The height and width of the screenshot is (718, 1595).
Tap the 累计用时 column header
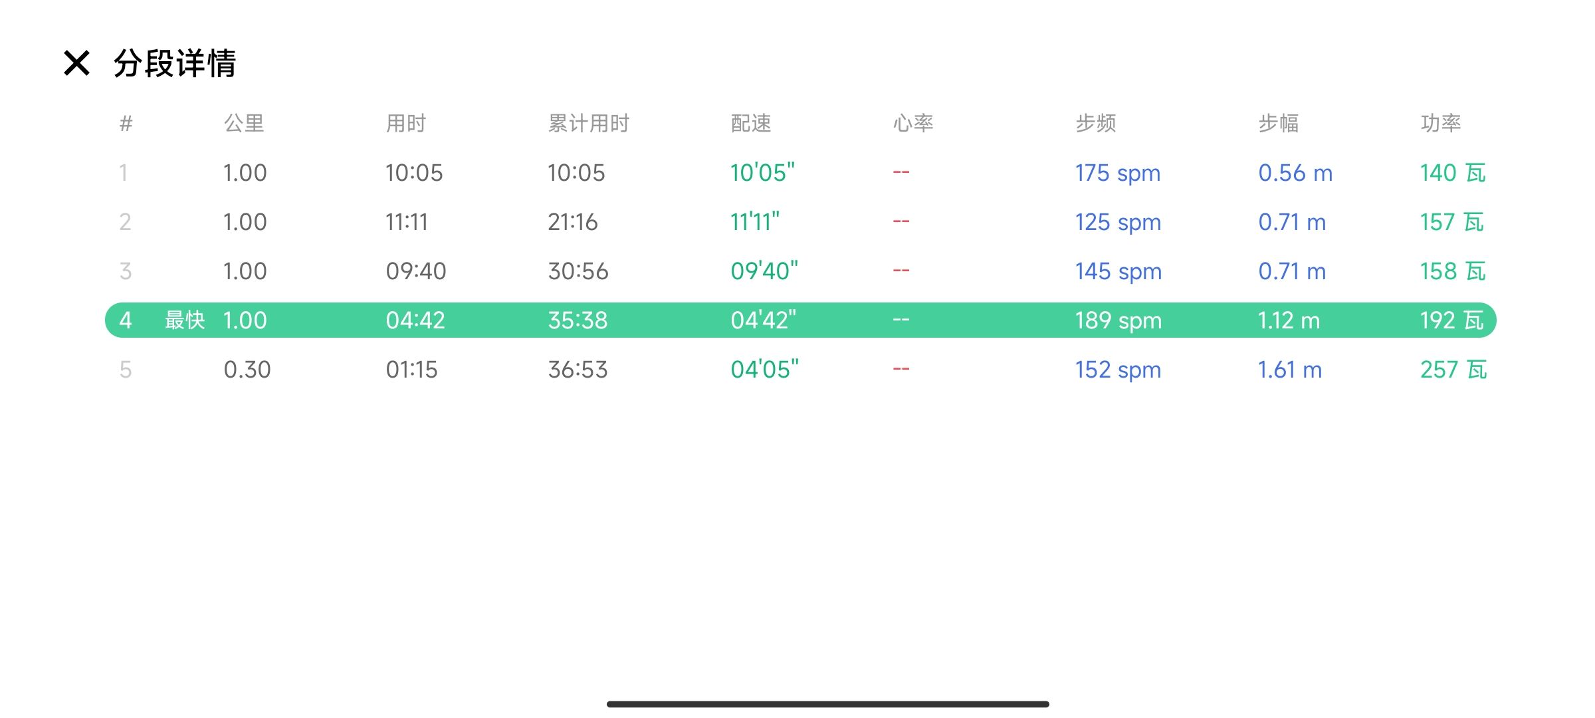(x=588, y=123)
